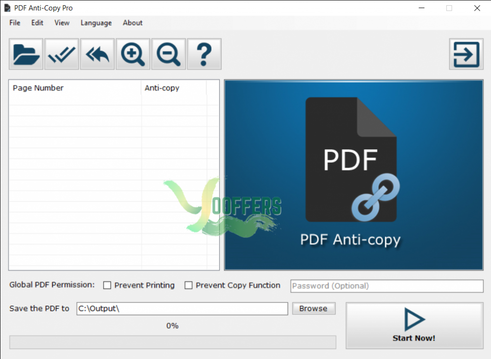This screenshot has width=491, height=359.
Task: Click the 0% progress bar
Action: [173, 342]
